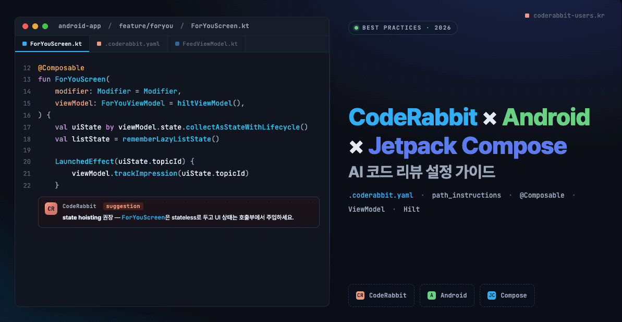Open the .coderabbit.yaml tab

pos(129,44)
